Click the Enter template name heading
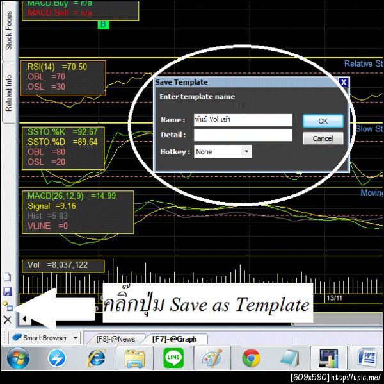The width and height of the screenshot is (384, 384). (x=197, y=97)
